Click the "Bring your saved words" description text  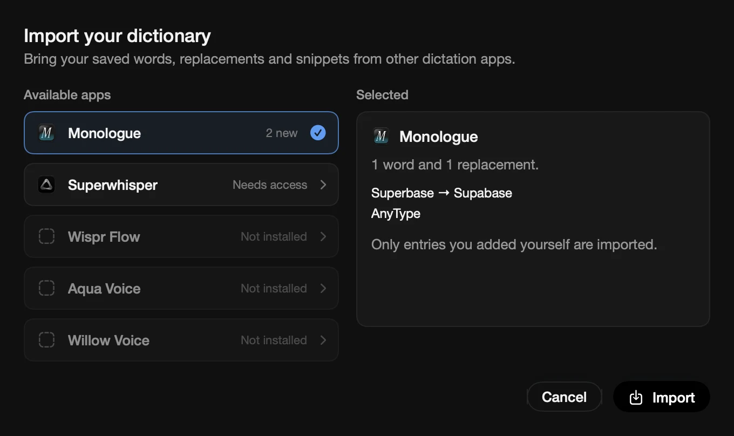pyautogui.click(x=269, y=59)
